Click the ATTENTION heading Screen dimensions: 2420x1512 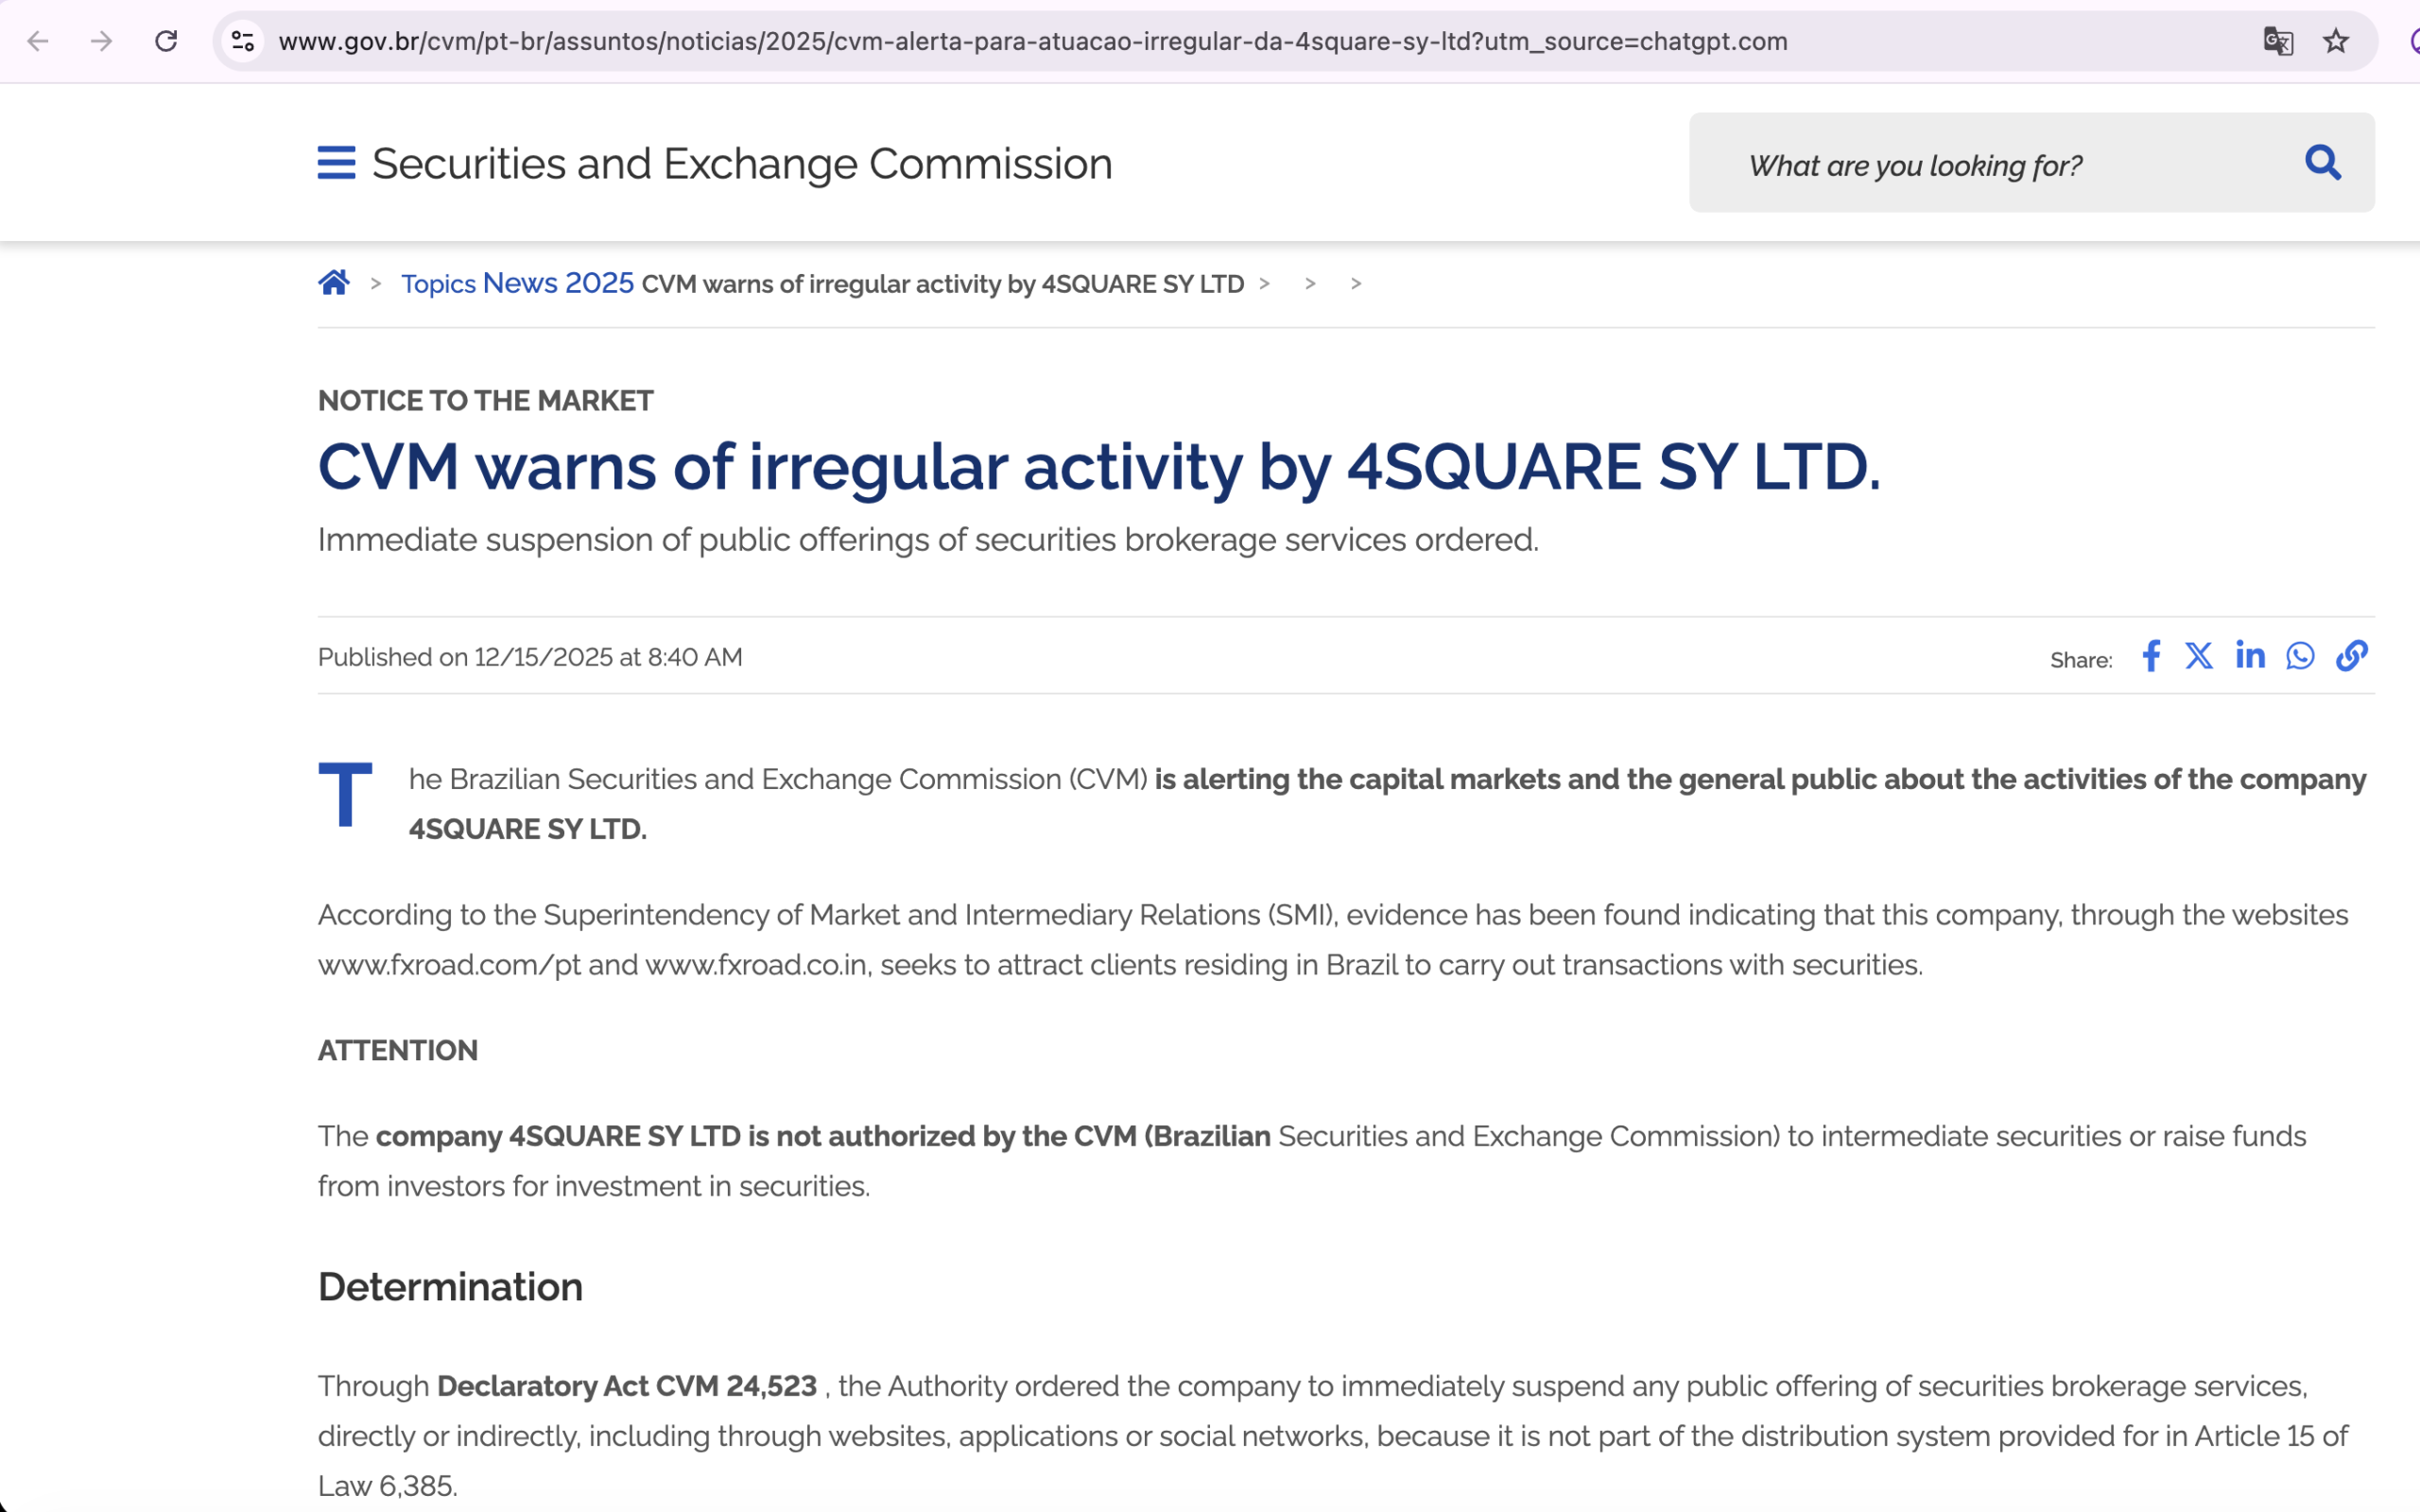point(398,1050)
